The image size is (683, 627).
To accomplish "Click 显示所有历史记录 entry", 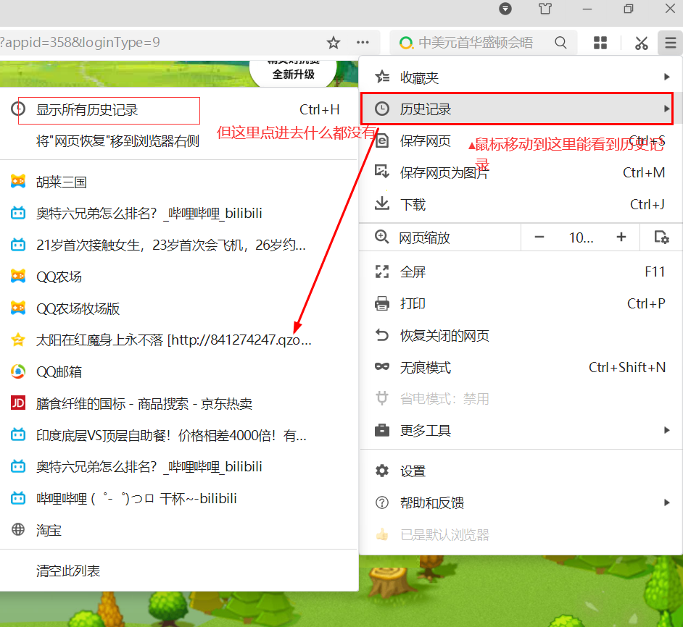I will click(x=178, y=109).
